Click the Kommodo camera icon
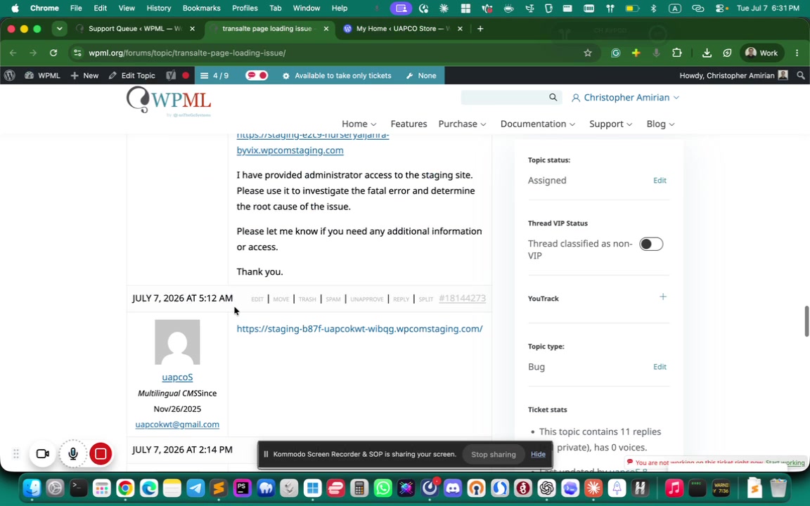Viewport: 810px width, 506px height. pos(42,454)
